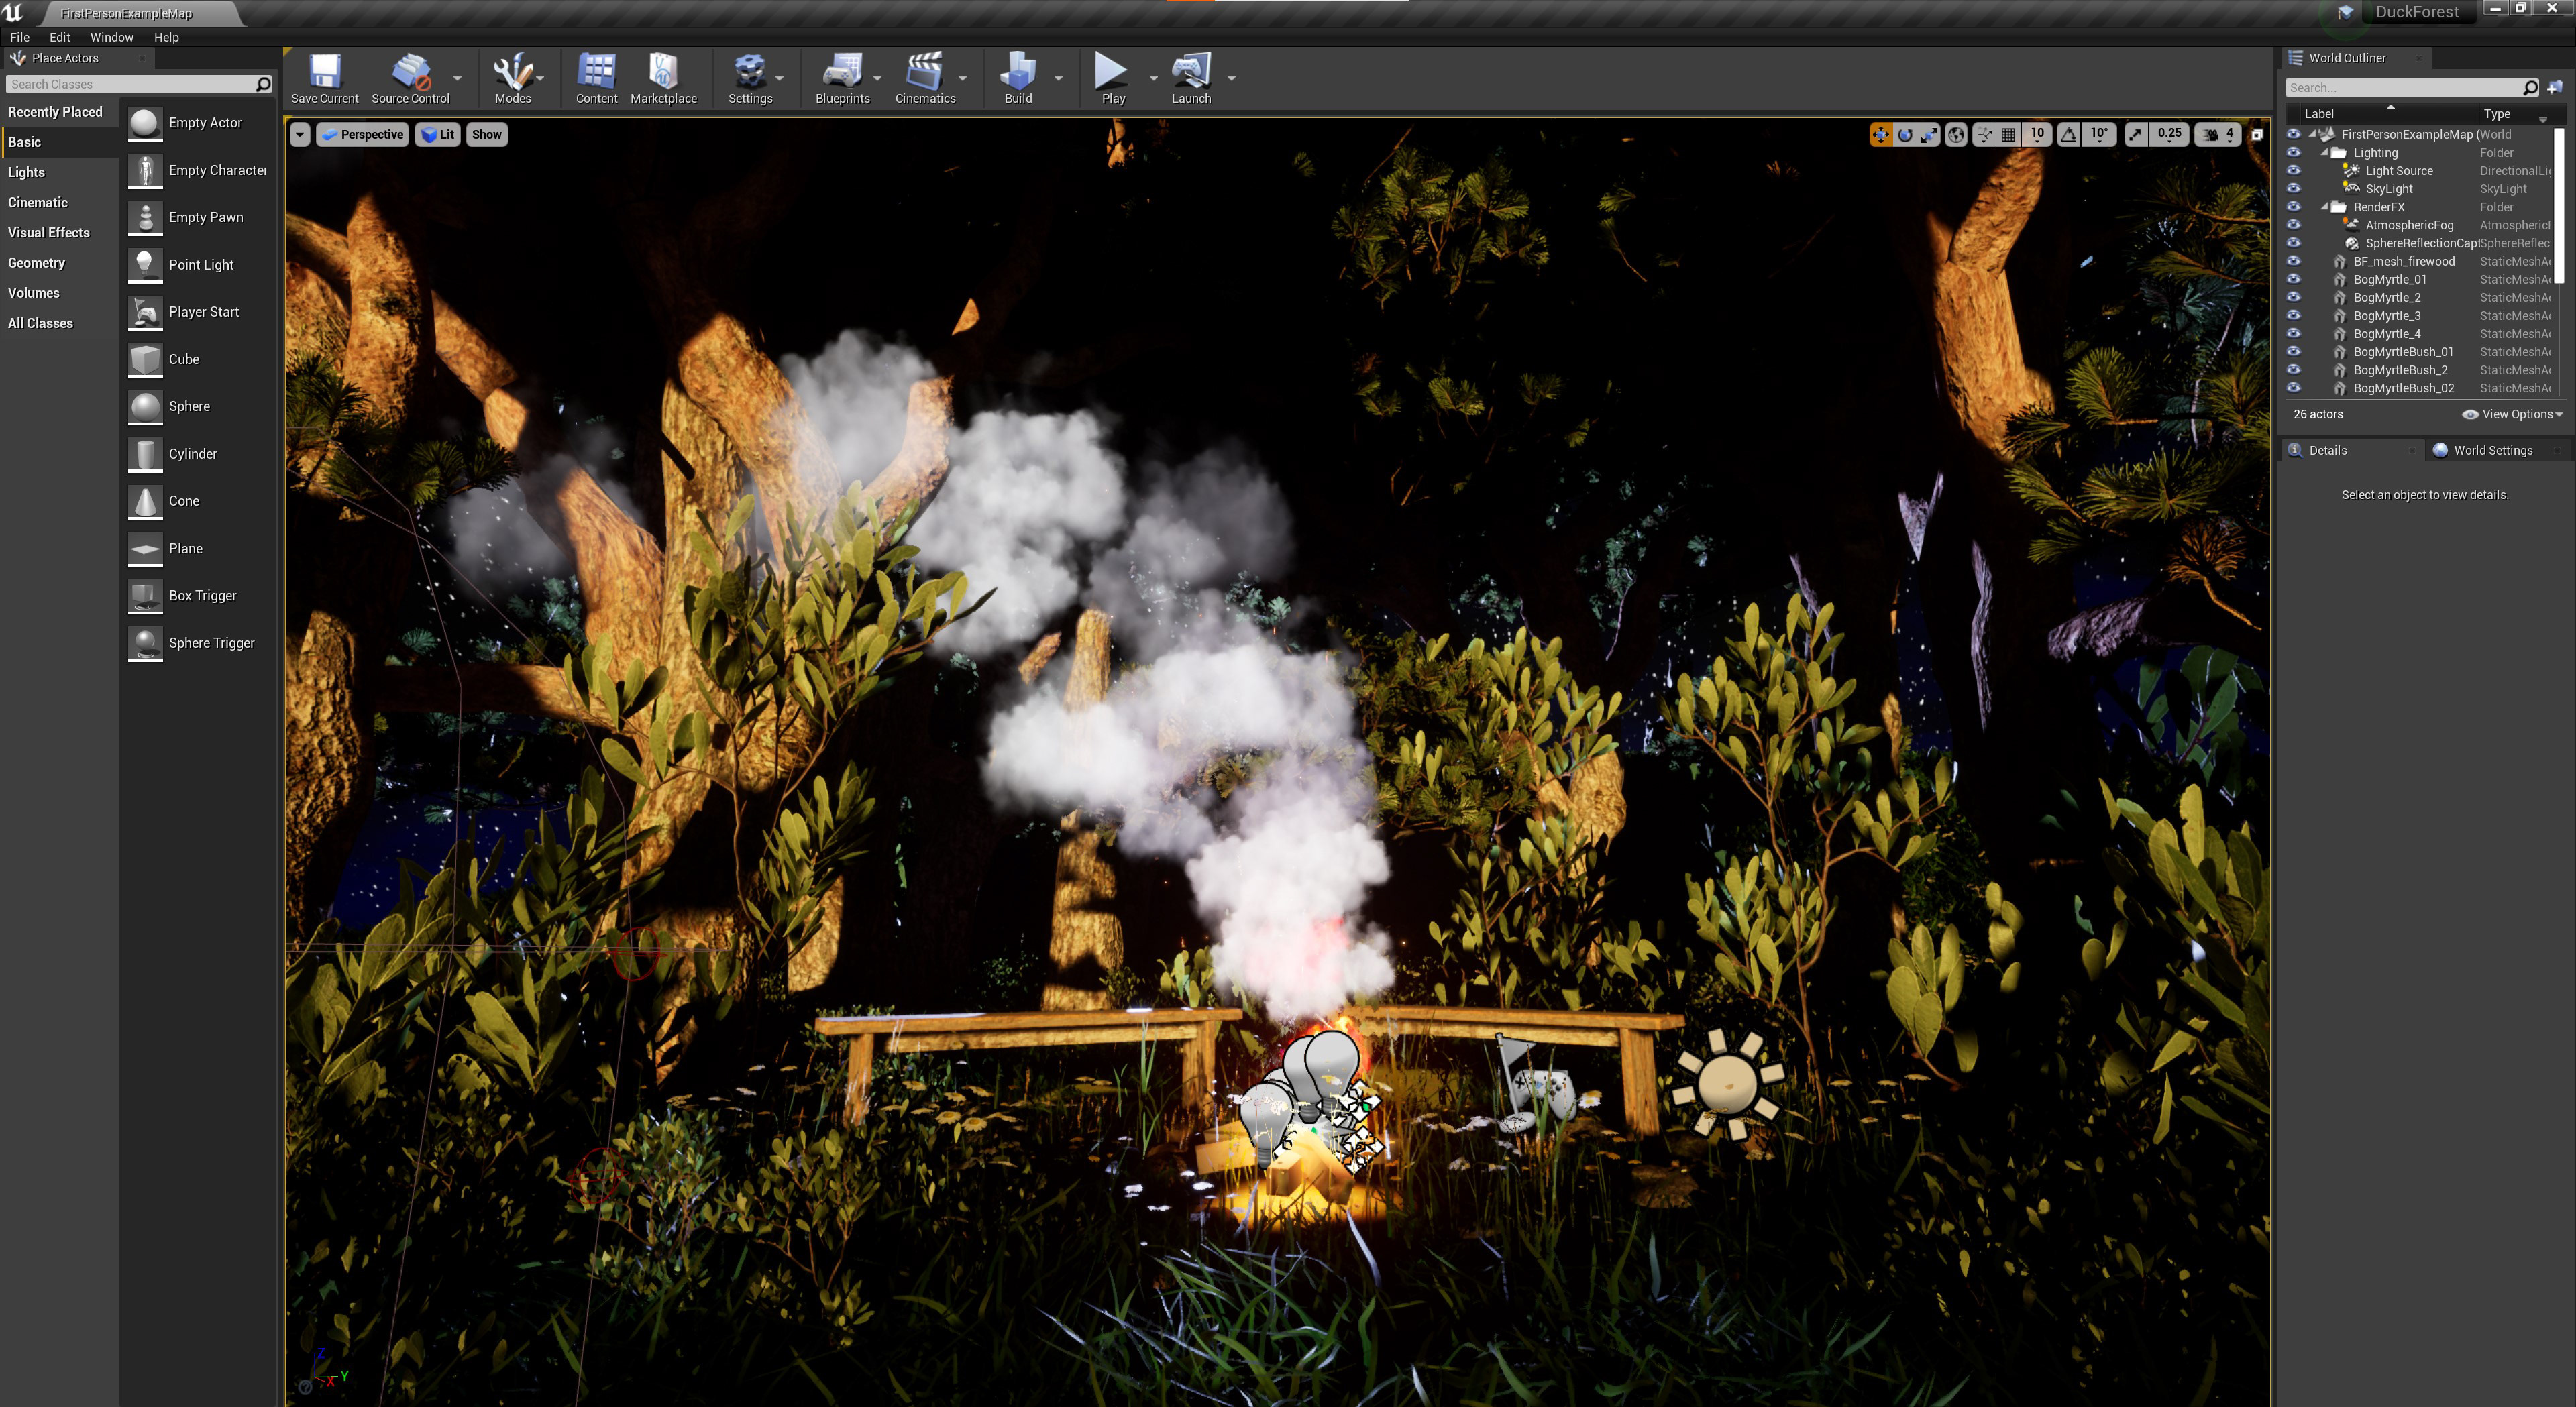Viewport: 2576px width, 1407px height.
Task: Open the grid snap value 10 dropdown
Action: 2038,135
